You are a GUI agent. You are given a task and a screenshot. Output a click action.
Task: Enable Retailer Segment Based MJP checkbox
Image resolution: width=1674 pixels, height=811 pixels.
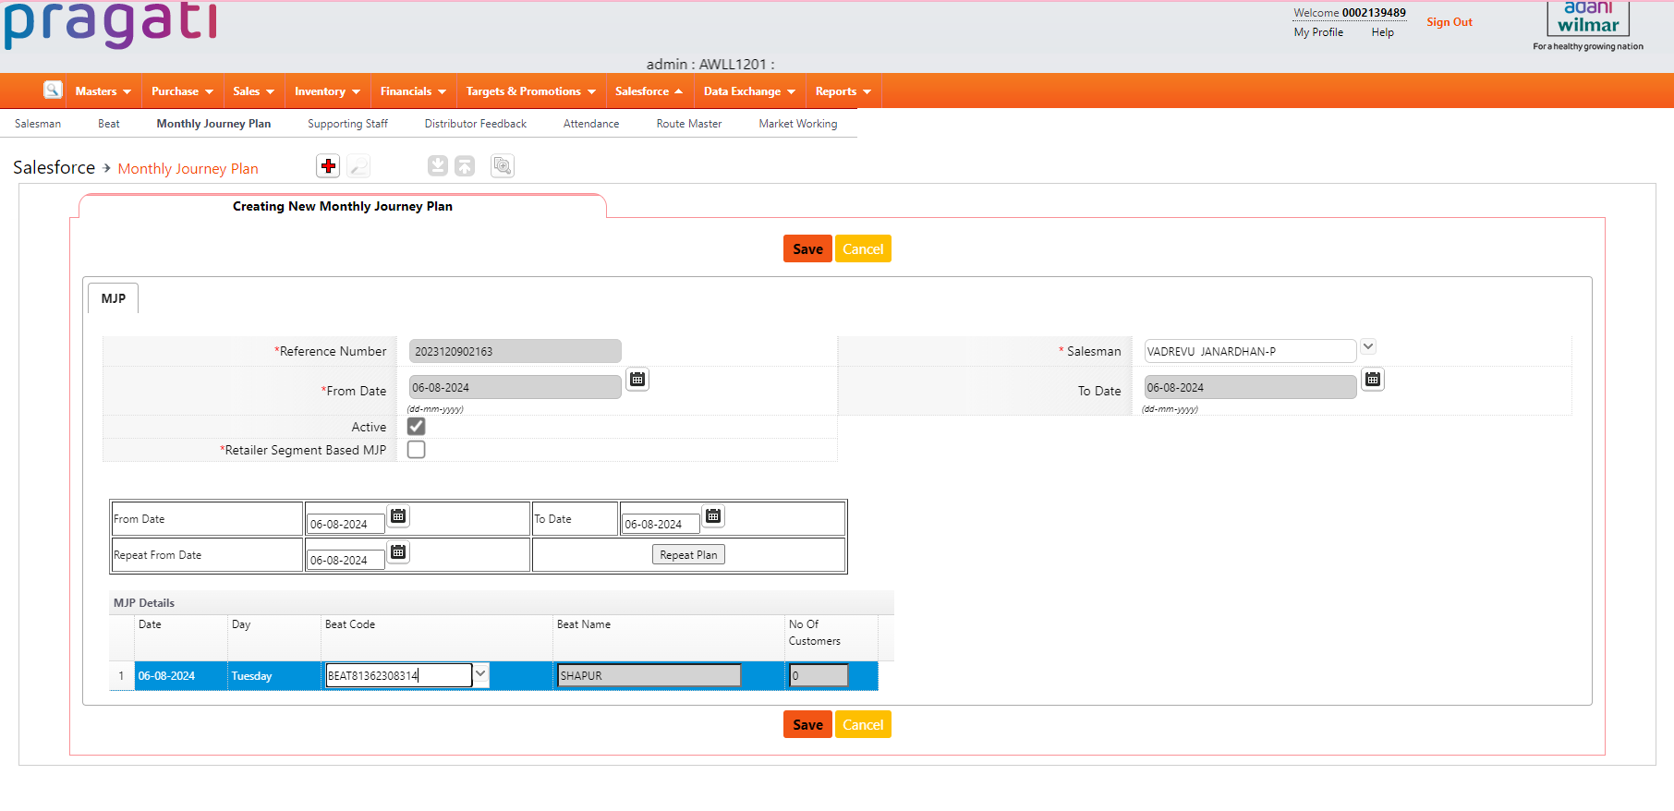[x=417, y=449]
